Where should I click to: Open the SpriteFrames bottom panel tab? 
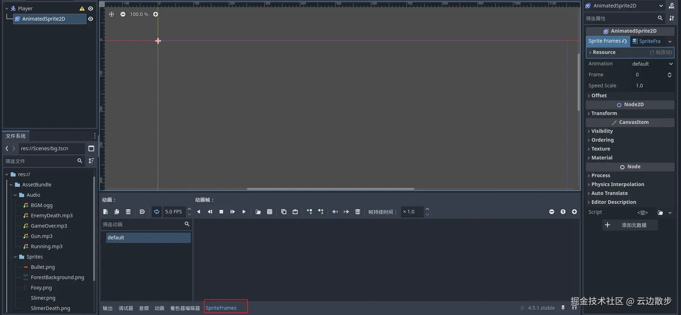[221, 308]
